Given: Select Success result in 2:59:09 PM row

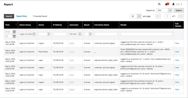Looking at the screenshot, I should pyautogui.click(x=87, y=82).
